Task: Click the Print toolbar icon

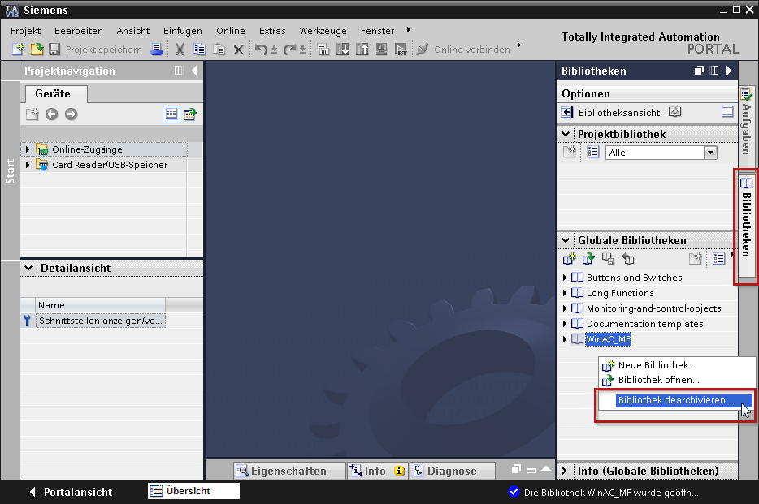Action: (156, 49)
